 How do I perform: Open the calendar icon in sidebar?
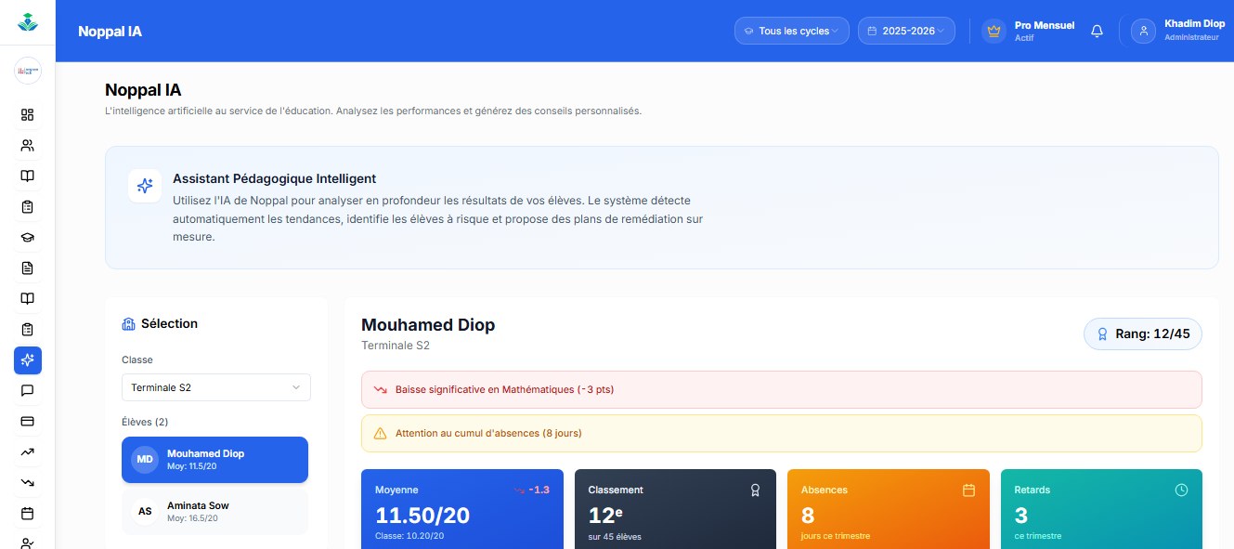[x=27, y=513]
